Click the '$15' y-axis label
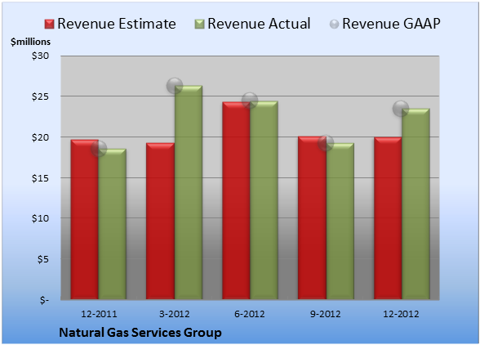The height and width of the screenshot is (345, 480). click(x=41, y=178)
